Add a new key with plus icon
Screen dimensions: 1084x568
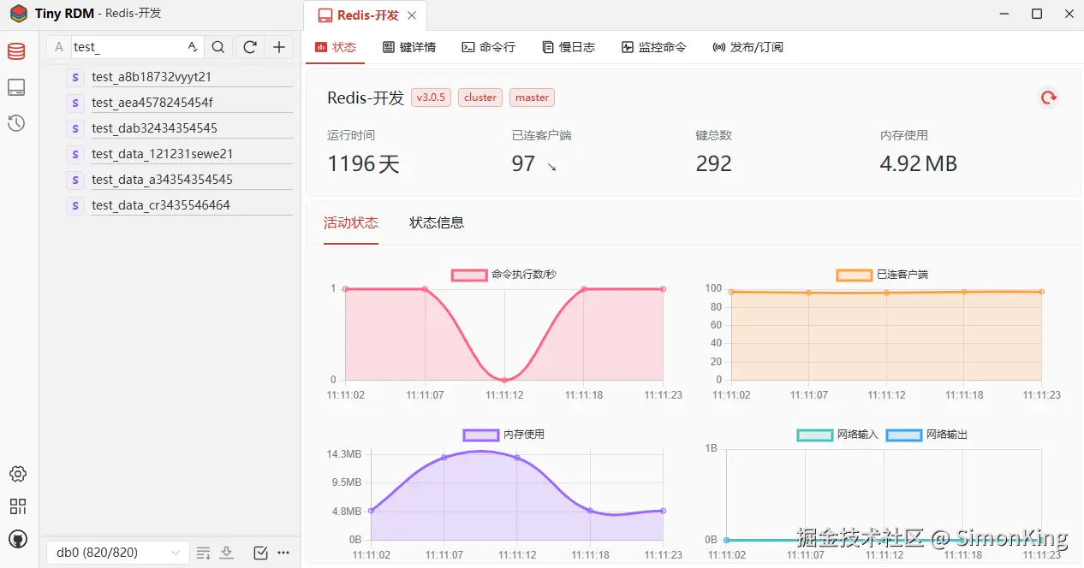(279, 47)
